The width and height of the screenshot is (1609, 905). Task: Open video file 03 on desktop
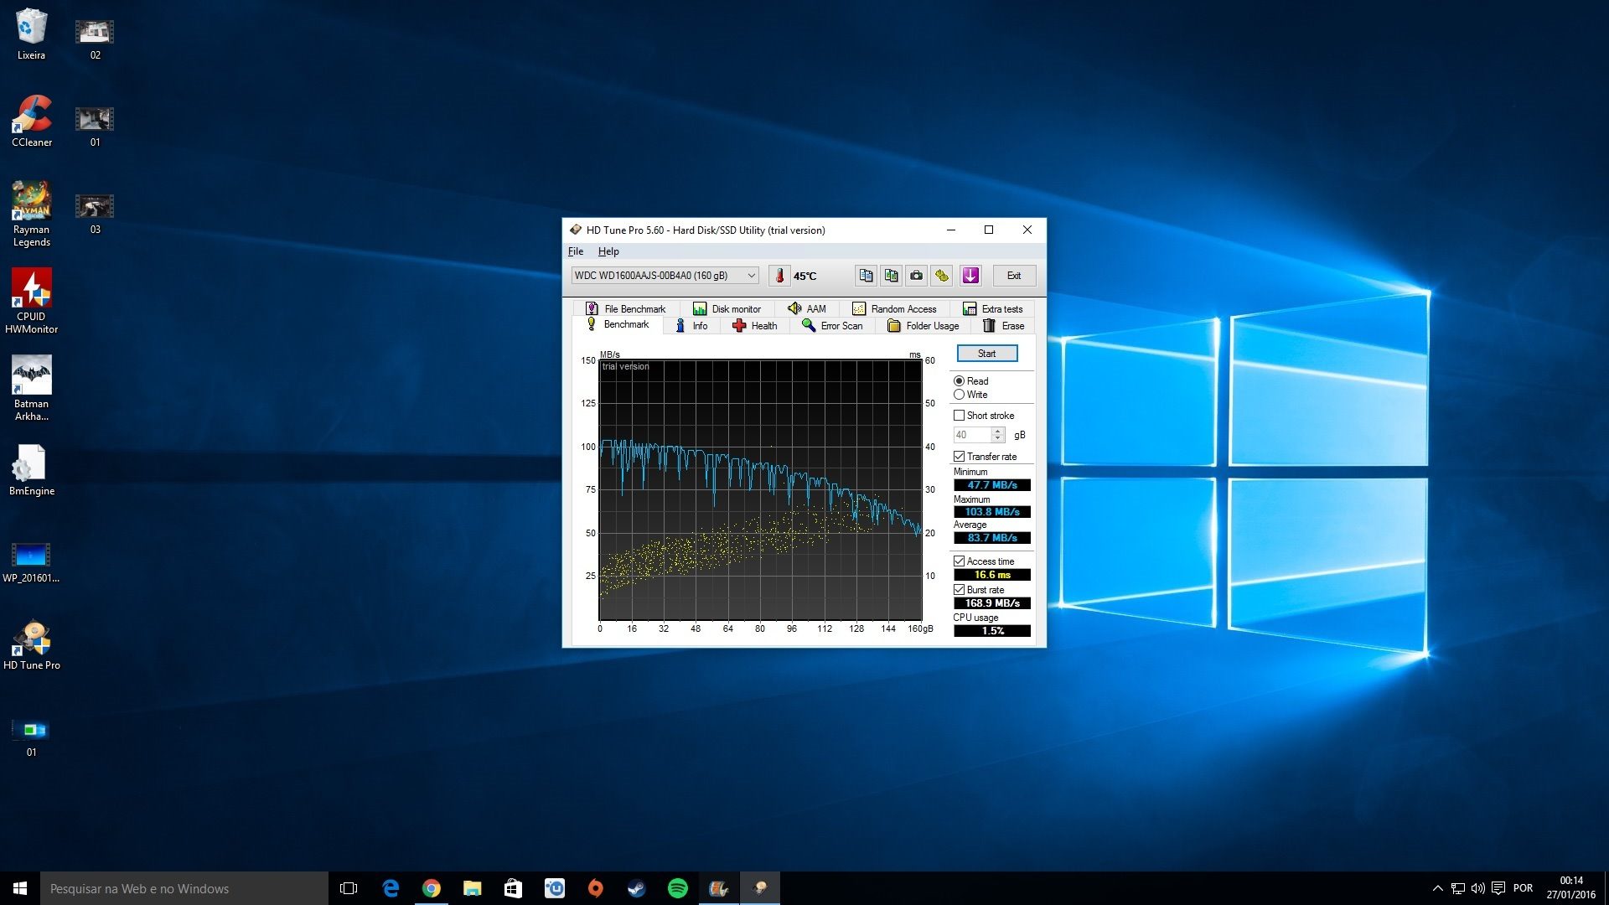(95, 214)
